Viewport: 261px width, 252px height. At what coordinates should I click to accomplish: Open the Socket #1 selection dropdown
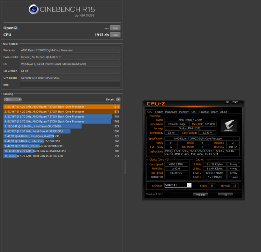[x=178, y=185]
